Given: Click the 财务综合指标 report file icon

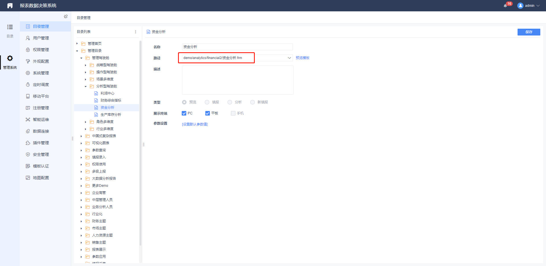Looking at the screenshot, I should point(96,100).
